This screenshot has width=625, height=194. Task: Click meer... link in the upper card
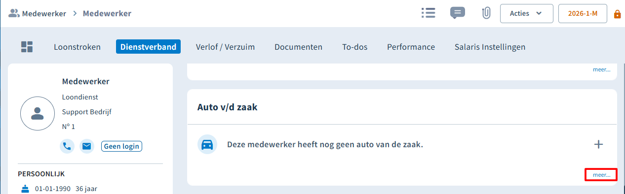click(601, 69)
